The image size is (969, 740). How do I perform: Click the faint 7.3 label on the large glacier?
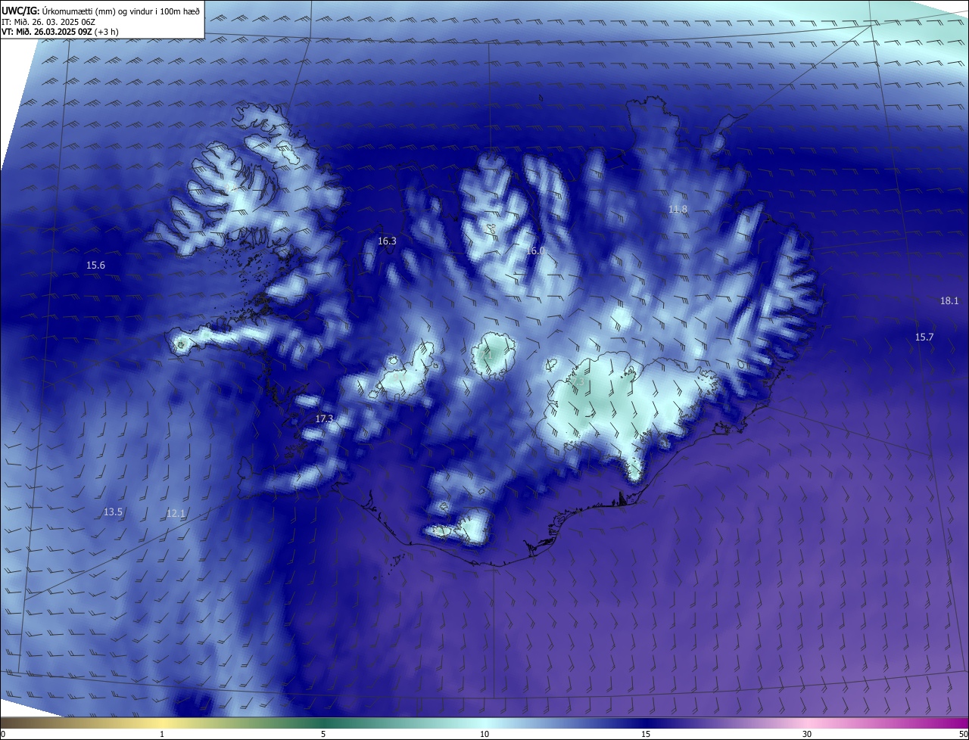coord(579,383)
